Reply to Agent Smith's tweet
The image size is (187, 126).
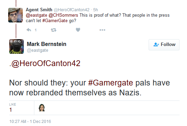(29, 30)
